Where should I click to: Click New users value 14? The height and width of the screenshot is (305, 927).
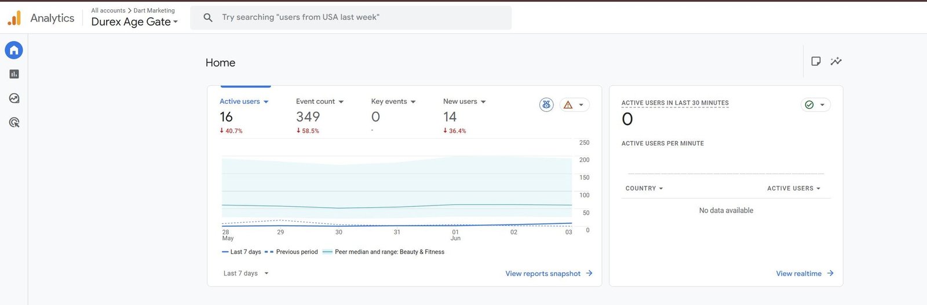coord(450,117)
